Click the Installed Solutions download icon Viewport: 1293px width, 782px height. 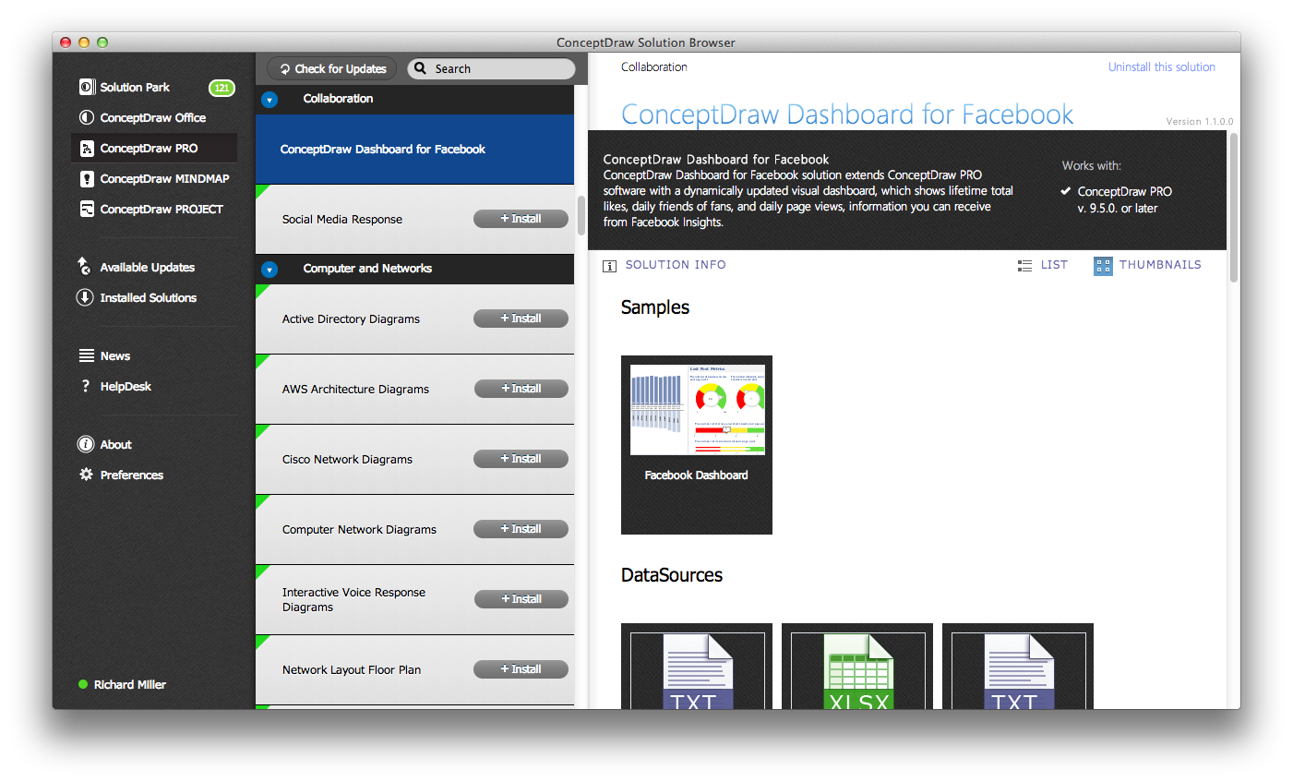tap(85, 297)
